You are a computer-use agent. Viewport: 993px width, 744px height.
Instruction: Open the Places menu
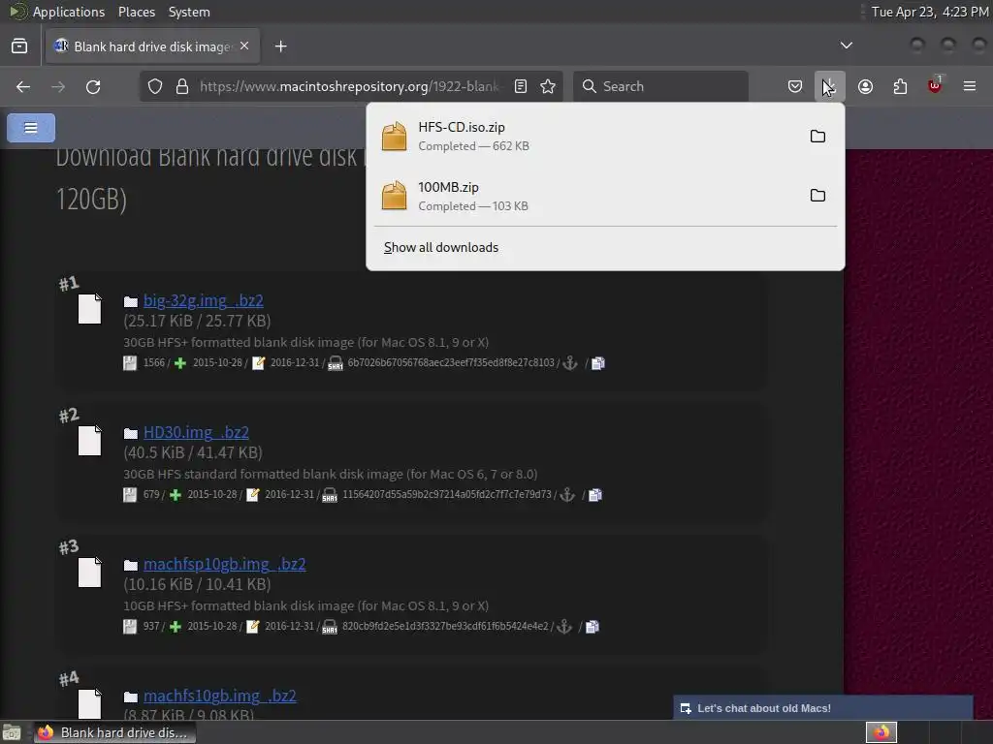136,12
